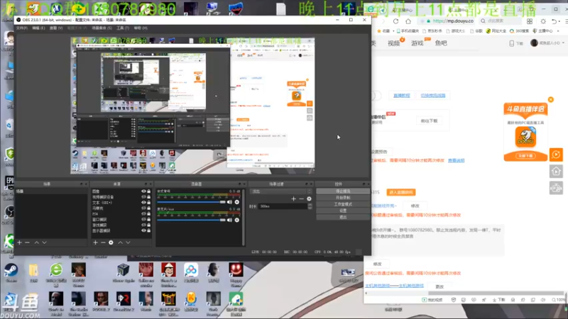Click 前往下载 button on Douyu page
The image size is (568, 319).
click(430, 121)
